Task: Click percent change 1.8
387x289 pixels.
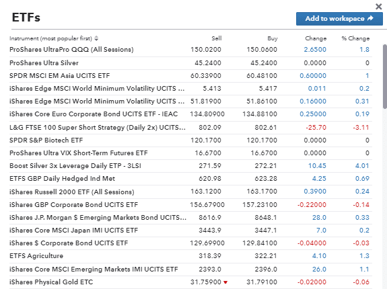Action: click(364, 50)
